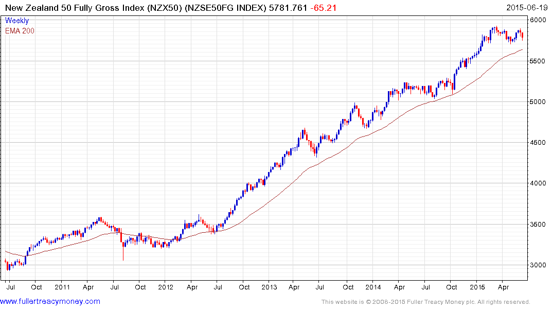
Task: Click the red change value -65.21
Action: tap(324, 8)
